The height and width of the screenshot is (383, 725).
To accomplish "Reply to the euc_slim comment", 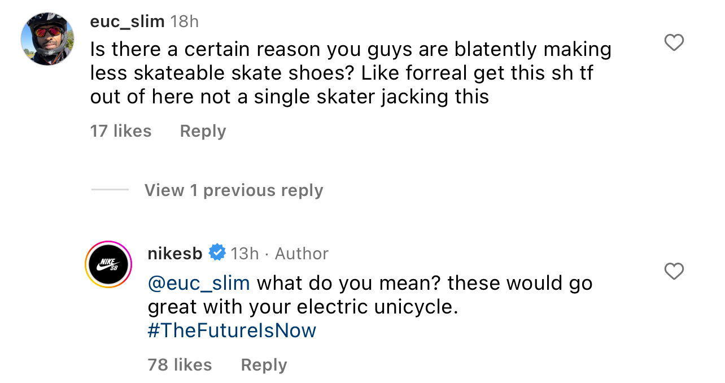I will (203, 131).
